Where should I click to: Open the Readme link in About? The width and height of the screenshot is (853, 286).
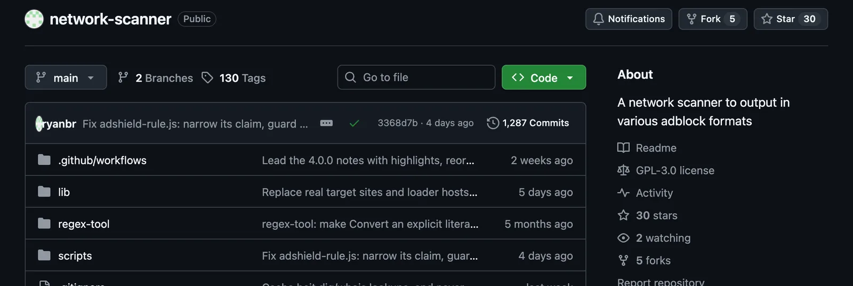(x=656, y=148)
